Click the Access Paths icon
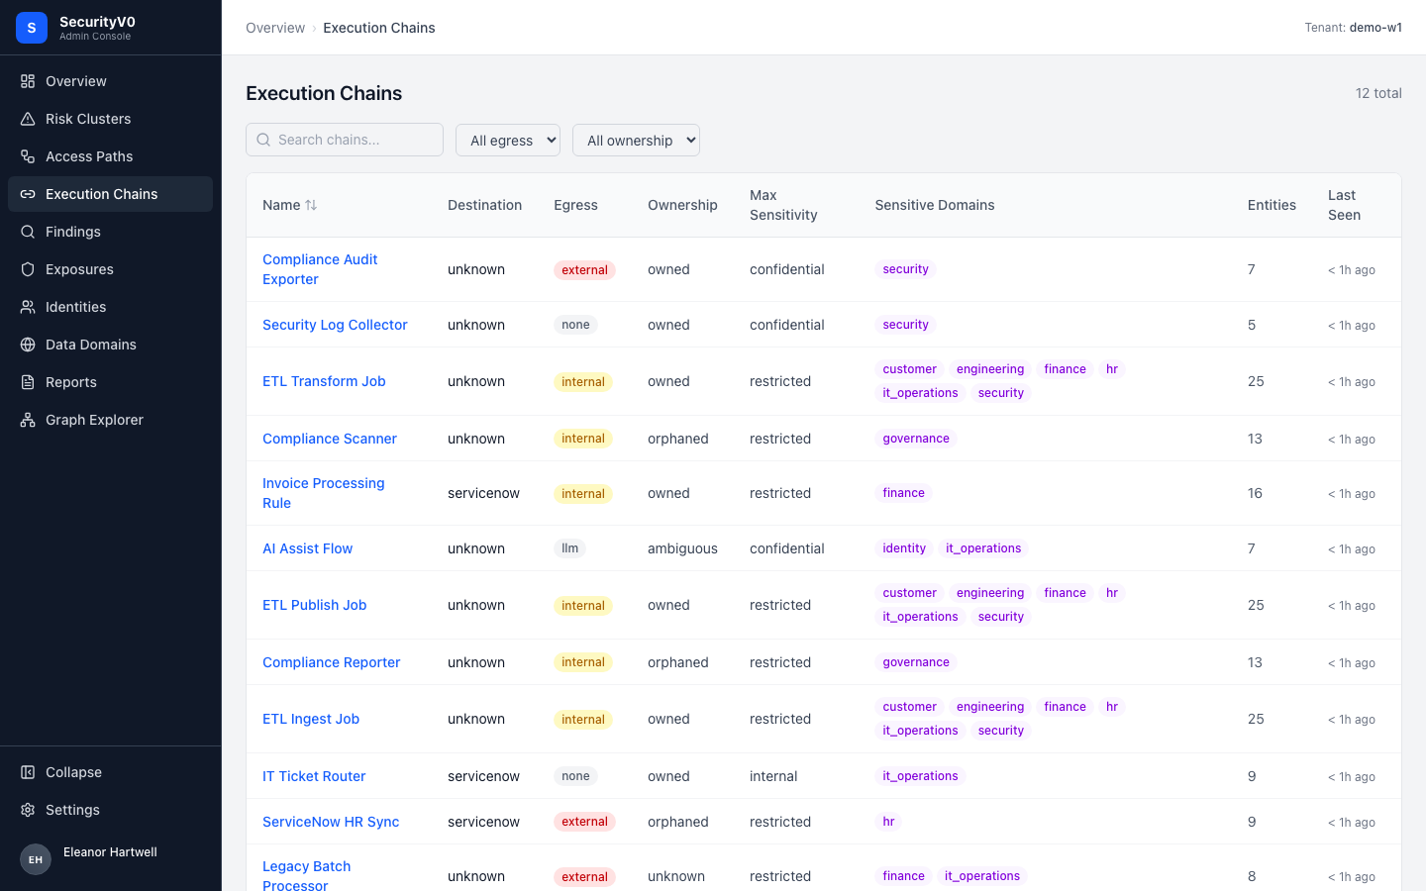 point(28,156)
